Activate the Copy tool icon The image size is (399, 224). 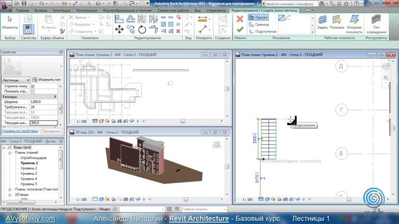click(130, 29)
